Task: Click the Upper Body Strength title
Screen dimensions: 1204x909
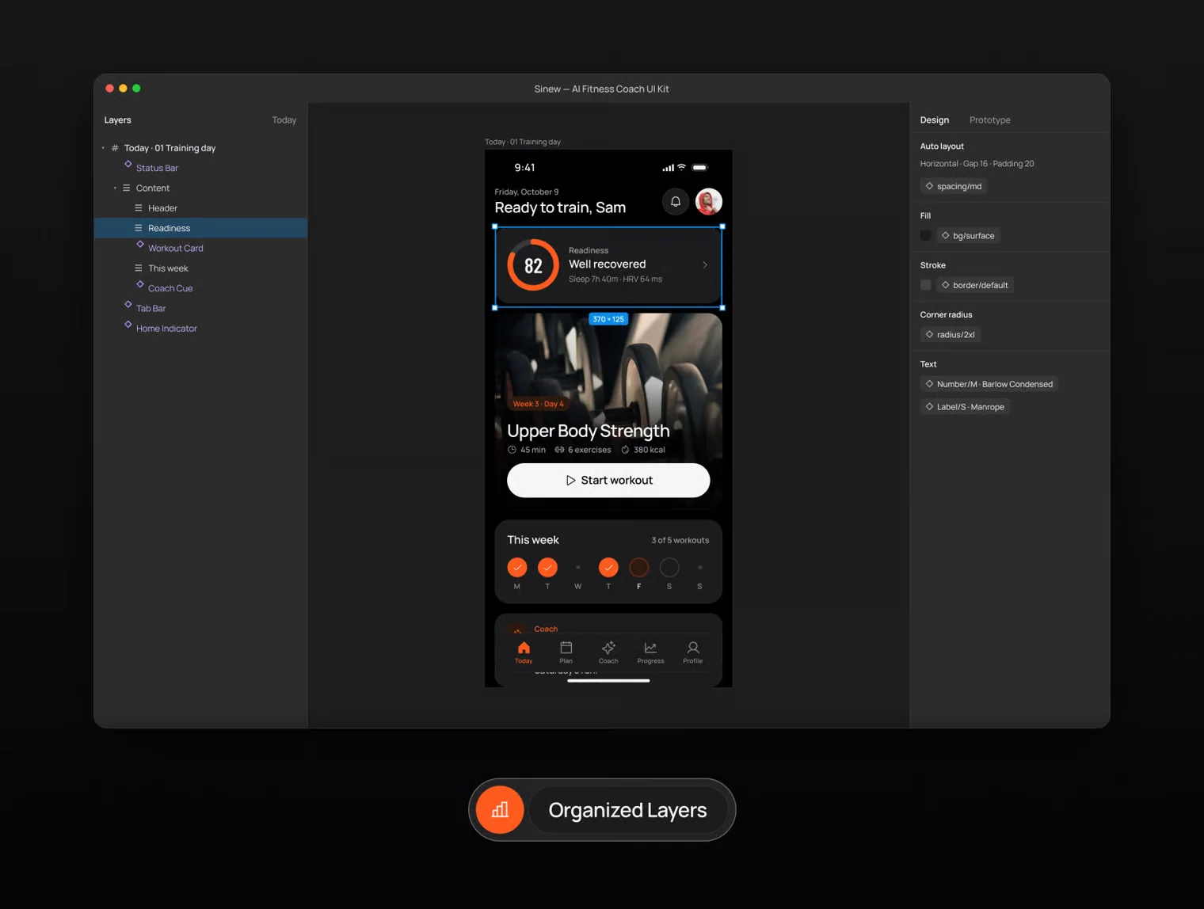Action: (589, 431)
